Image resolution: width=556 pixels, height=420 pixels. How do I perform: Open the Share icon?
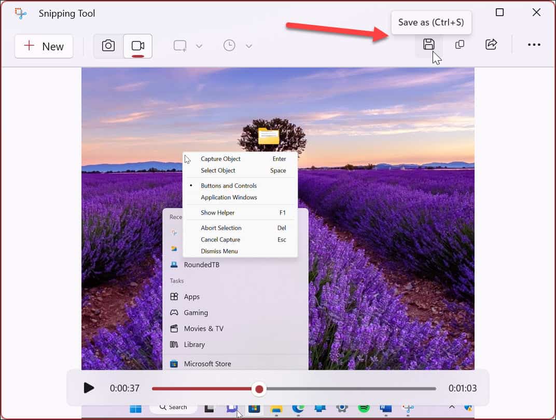coord(491,45)
